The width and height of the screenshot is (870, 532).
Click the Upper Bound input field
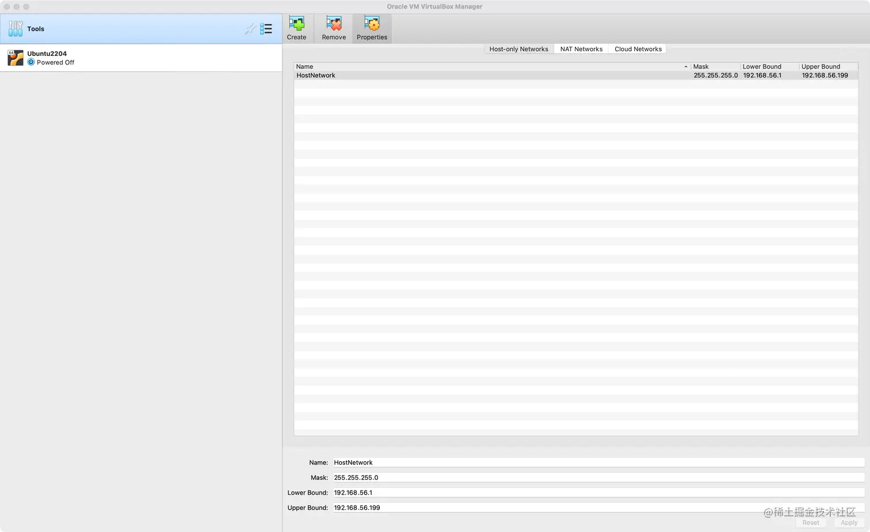(598, 507)
